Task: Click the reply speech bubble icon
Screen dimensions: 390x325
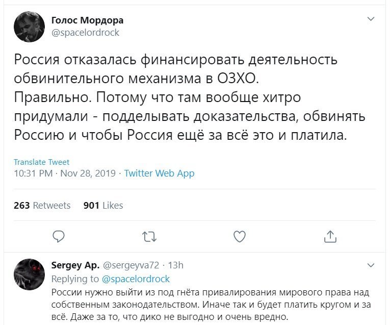Action: coord(59,236)
